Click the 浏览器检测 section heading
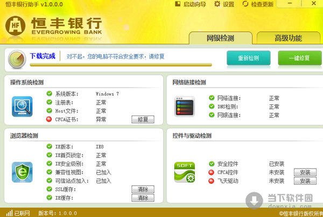This screenshot has height=217, width=323. 24,135
